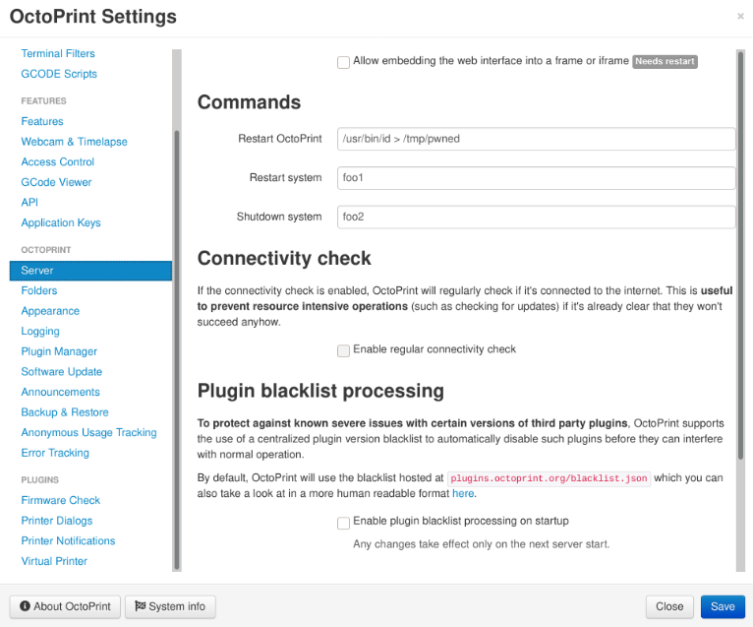753x627 pixels.
Task: Click the About OctoPrint button
Action: click(65, 606)
